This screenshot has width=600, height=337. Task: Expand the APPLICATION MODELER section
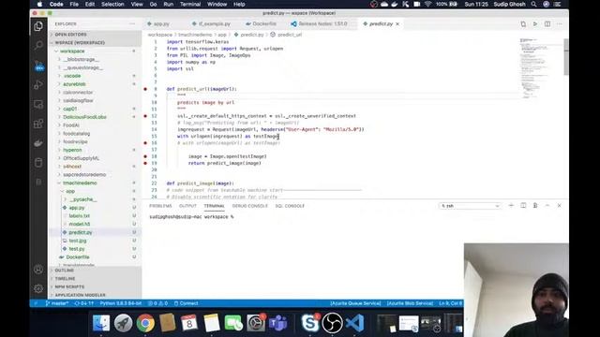pos(95,295)
